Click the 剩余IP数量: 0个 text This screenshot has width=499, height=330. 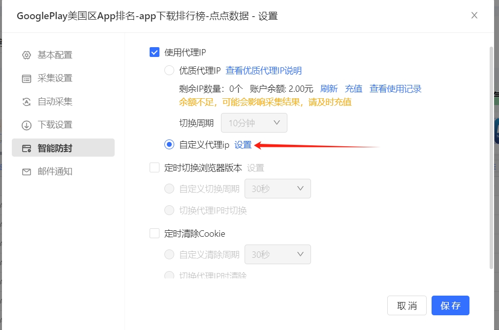pos(211,88)
